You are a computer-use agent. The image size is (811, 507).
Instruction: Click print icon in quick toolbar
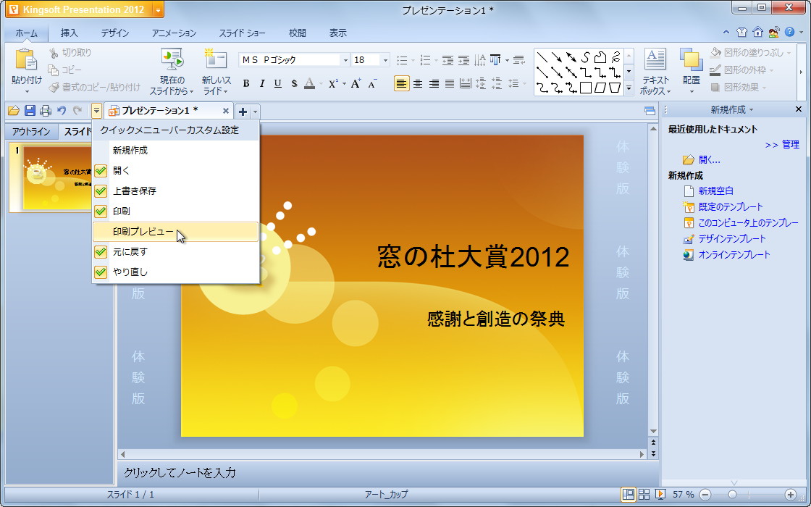[46, 110]
